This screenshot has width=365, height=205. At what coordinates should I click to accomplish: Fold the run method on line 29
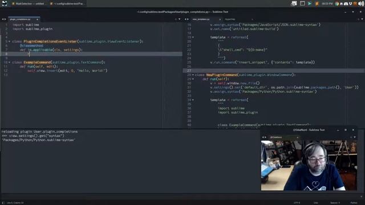coord(193,79)
